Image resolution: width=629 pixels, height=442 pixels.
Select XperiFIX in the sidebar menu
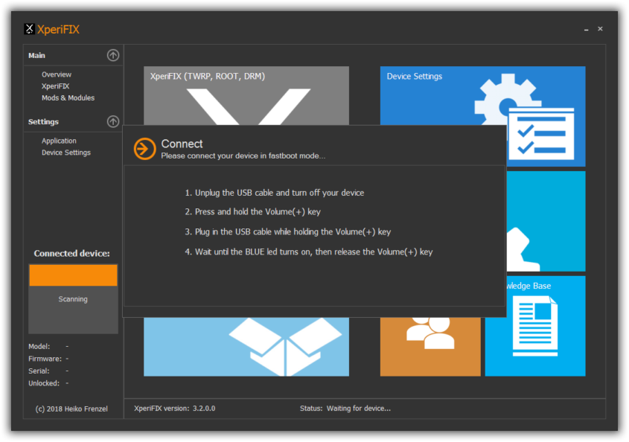[x=55, y=86]
